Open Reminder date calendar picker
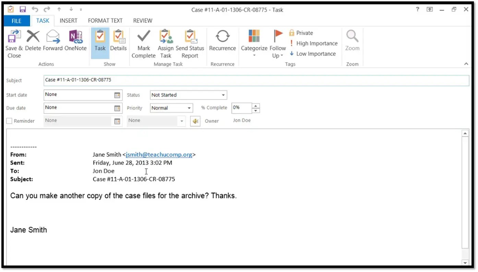Viewport: 478px width, 272px height. click(117, 121)
